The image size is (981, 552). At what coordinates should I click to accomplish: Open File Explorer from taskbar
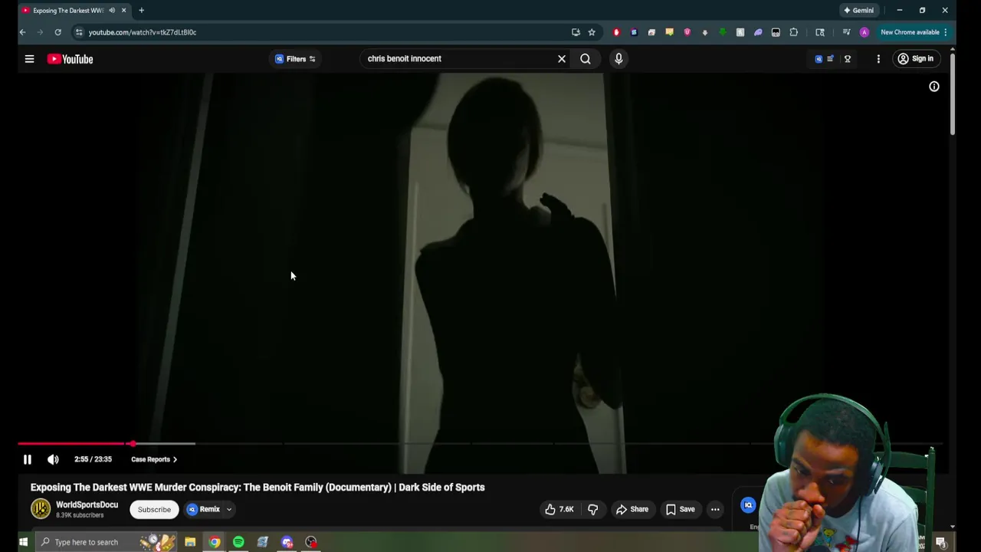(x=190, y=542)
